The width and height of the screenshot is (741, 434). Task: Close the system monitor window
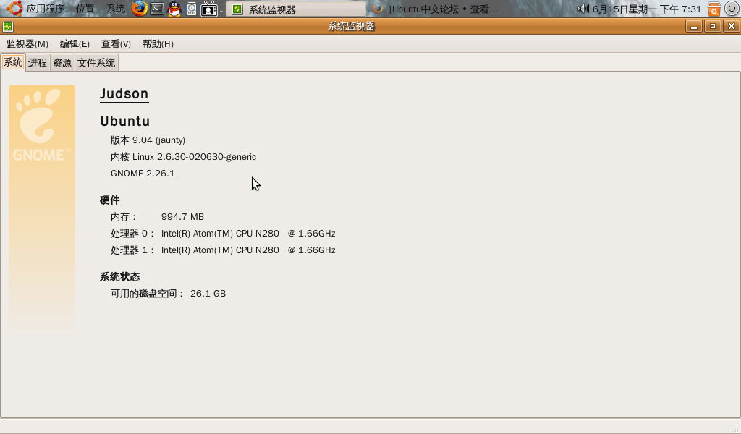pyautogui.click(x=731, y=27)
